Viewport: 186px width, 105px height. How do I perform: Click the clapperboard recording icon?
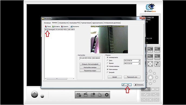86,95
